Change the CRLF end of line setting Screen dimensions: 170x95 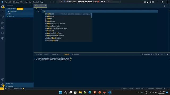[143, 89]
